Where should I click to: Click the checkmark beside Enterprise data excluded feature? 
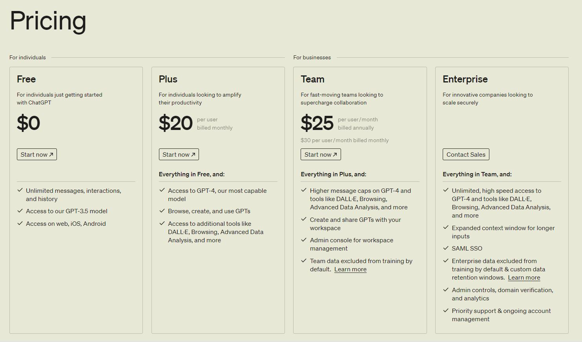pyautogui.click(x=445, y=260)
